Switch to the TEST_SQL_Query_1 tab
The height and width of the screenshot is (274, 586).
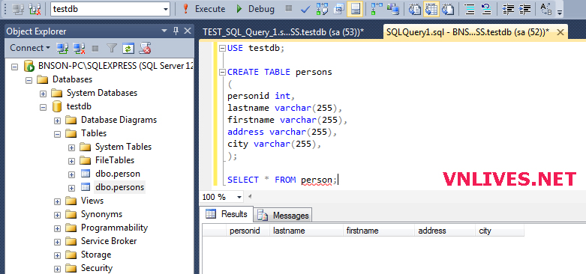click(284, 32)
